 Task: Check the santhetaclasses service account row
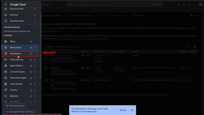tap(46, 80)
